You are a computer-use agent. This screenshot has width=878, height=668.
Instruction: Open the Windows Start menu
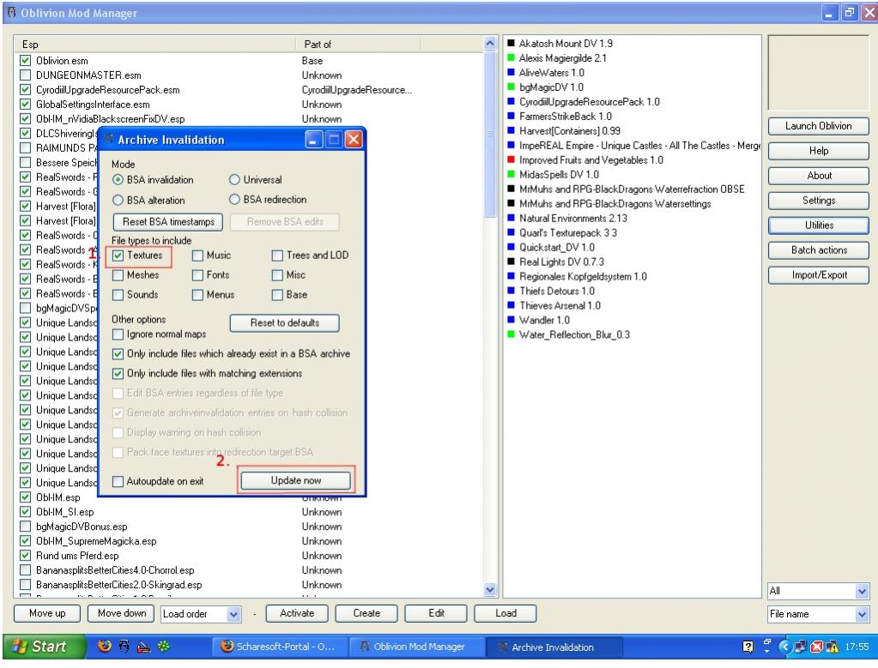40,647
